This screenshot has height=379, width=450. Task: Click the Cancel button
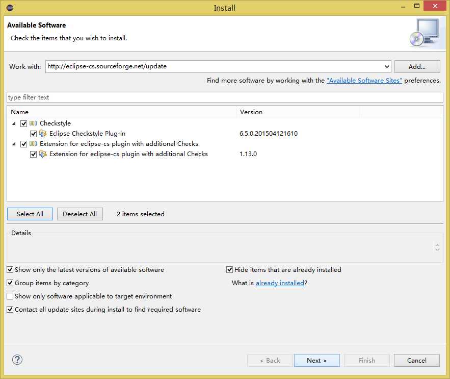[x=417, y=360]
